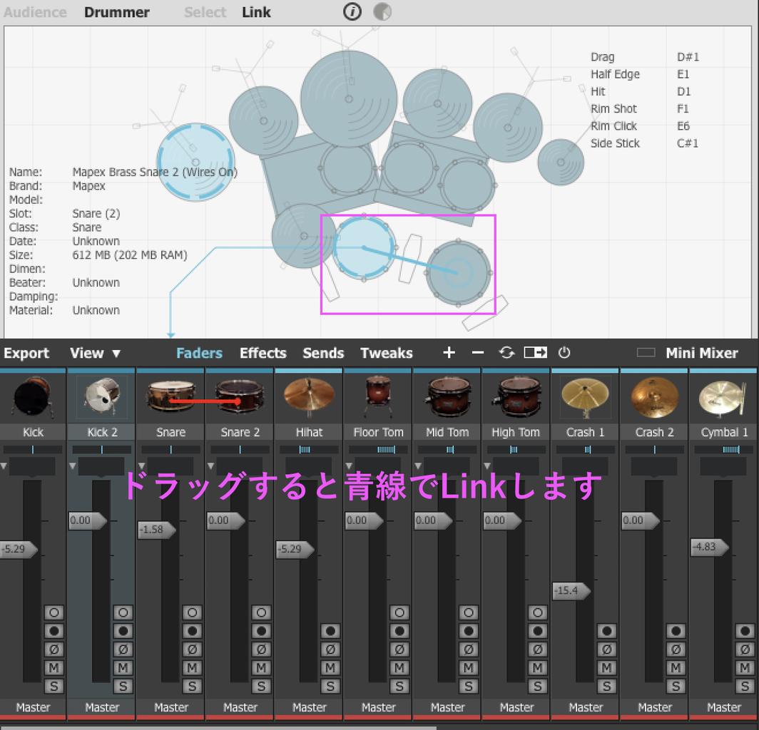The image size is (759, 730).
Task: Expand the Snare 2 channel disclosure triangle
Action: coord(211,466)
